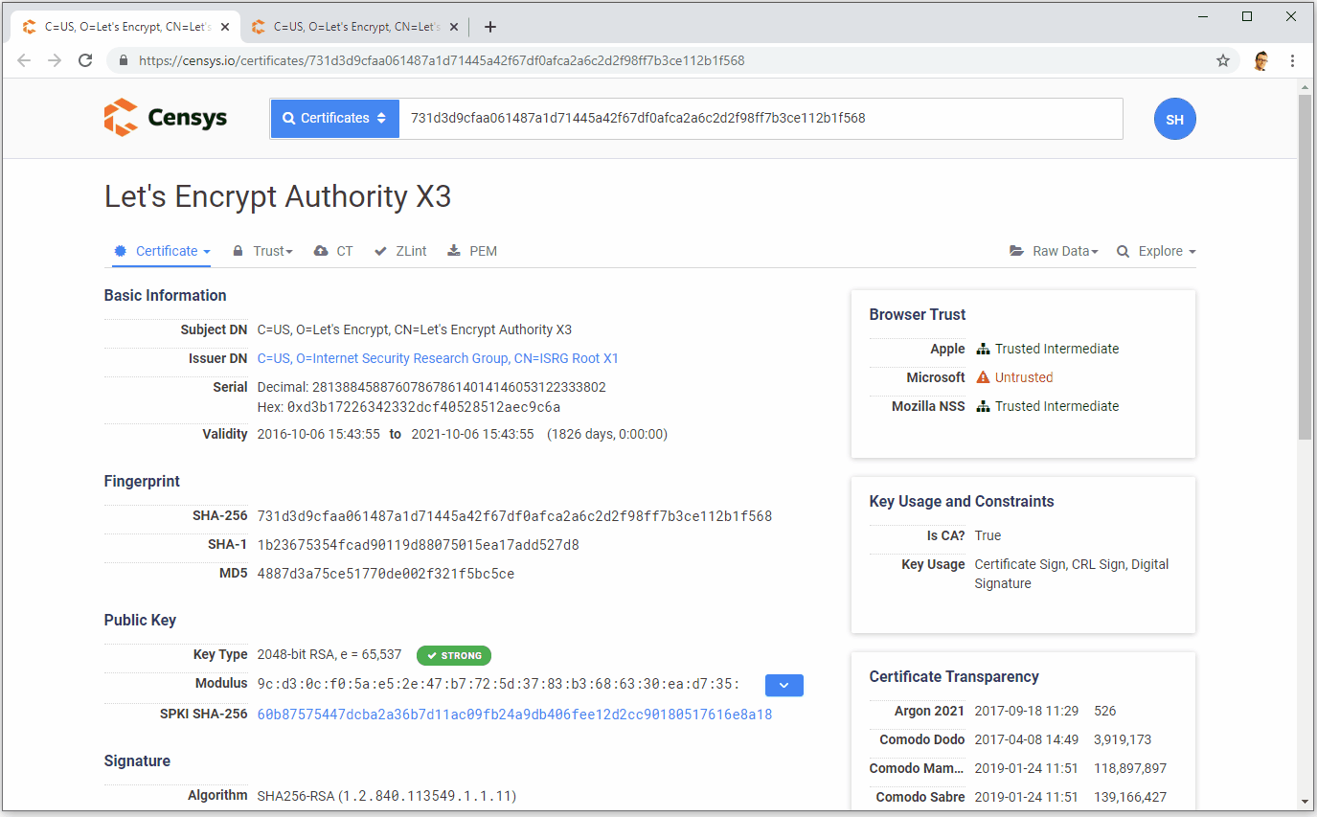The width and height of the screenshot is (1317, 817).
Task: Open the SPKI SHA-256 hash link
Action: [x=514, y=715]
